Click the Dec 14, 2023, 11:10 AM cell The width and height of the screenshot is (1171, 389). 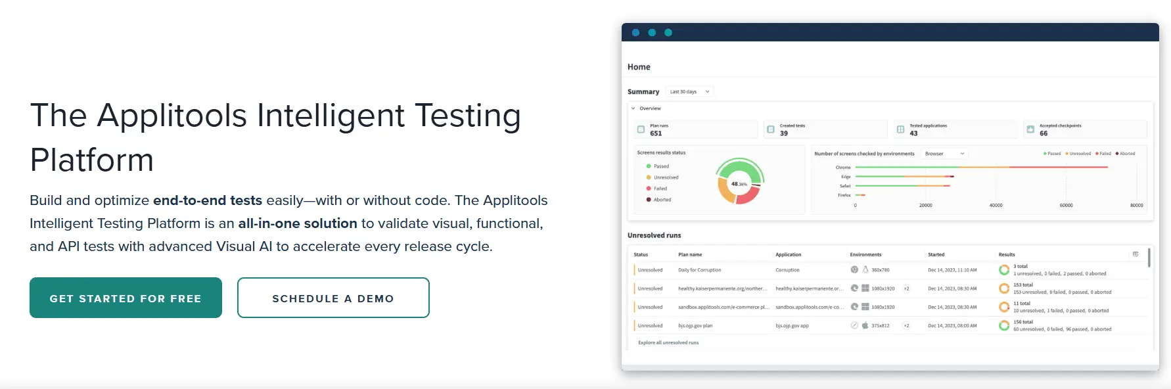pyautogui.click(x=952, y=270)
